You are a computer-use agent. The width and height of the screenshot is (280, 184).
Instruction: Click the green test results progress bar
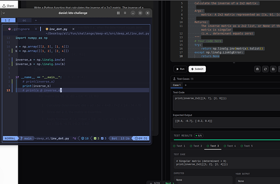[x=227, y=140]
